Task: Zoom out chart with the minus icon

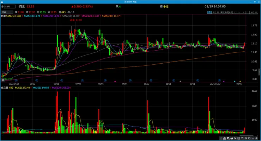Action: click(x=253, y=138)
